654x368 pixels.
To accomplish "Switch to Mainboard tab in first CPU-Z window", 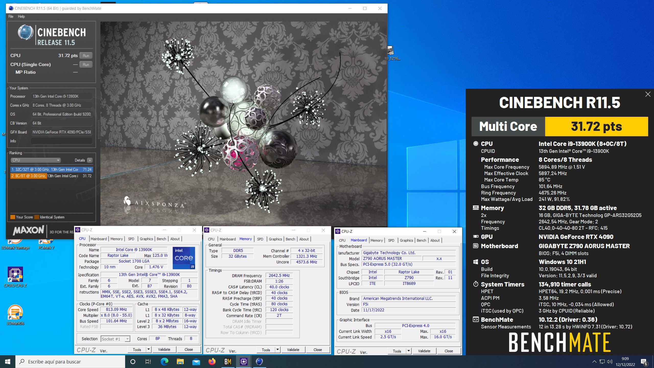I will point(99,239).
